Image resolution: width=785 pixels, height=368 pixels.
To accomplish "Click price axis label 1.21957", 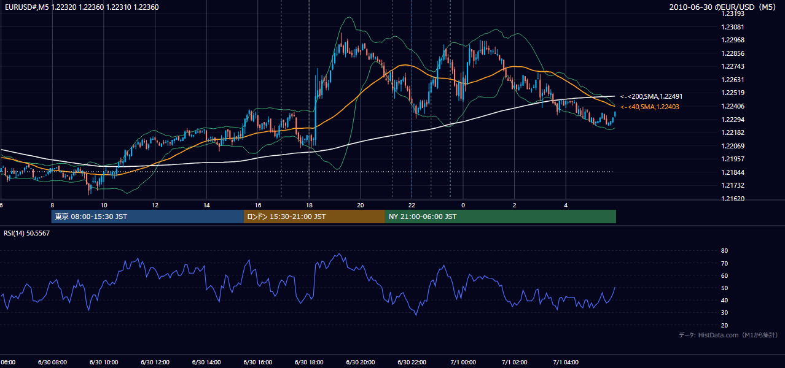I will (732, 159).
